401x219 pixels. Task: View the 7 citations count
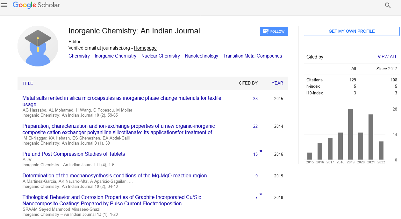[256, 197]
